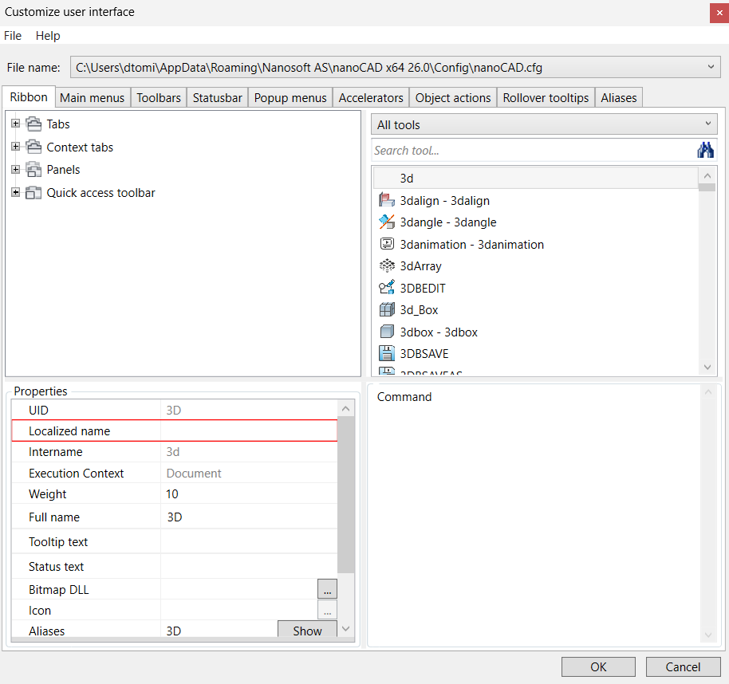Select the 3dbox - 3dbox icon
This screenshot has width=729, height=684.
pyautogui.click(x=387, y=332)
